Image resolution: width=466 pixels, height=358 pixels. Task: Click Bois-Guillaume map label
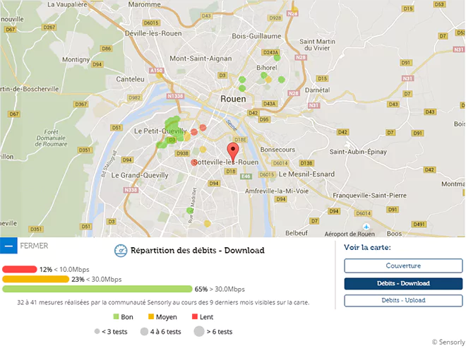point(256,36)
